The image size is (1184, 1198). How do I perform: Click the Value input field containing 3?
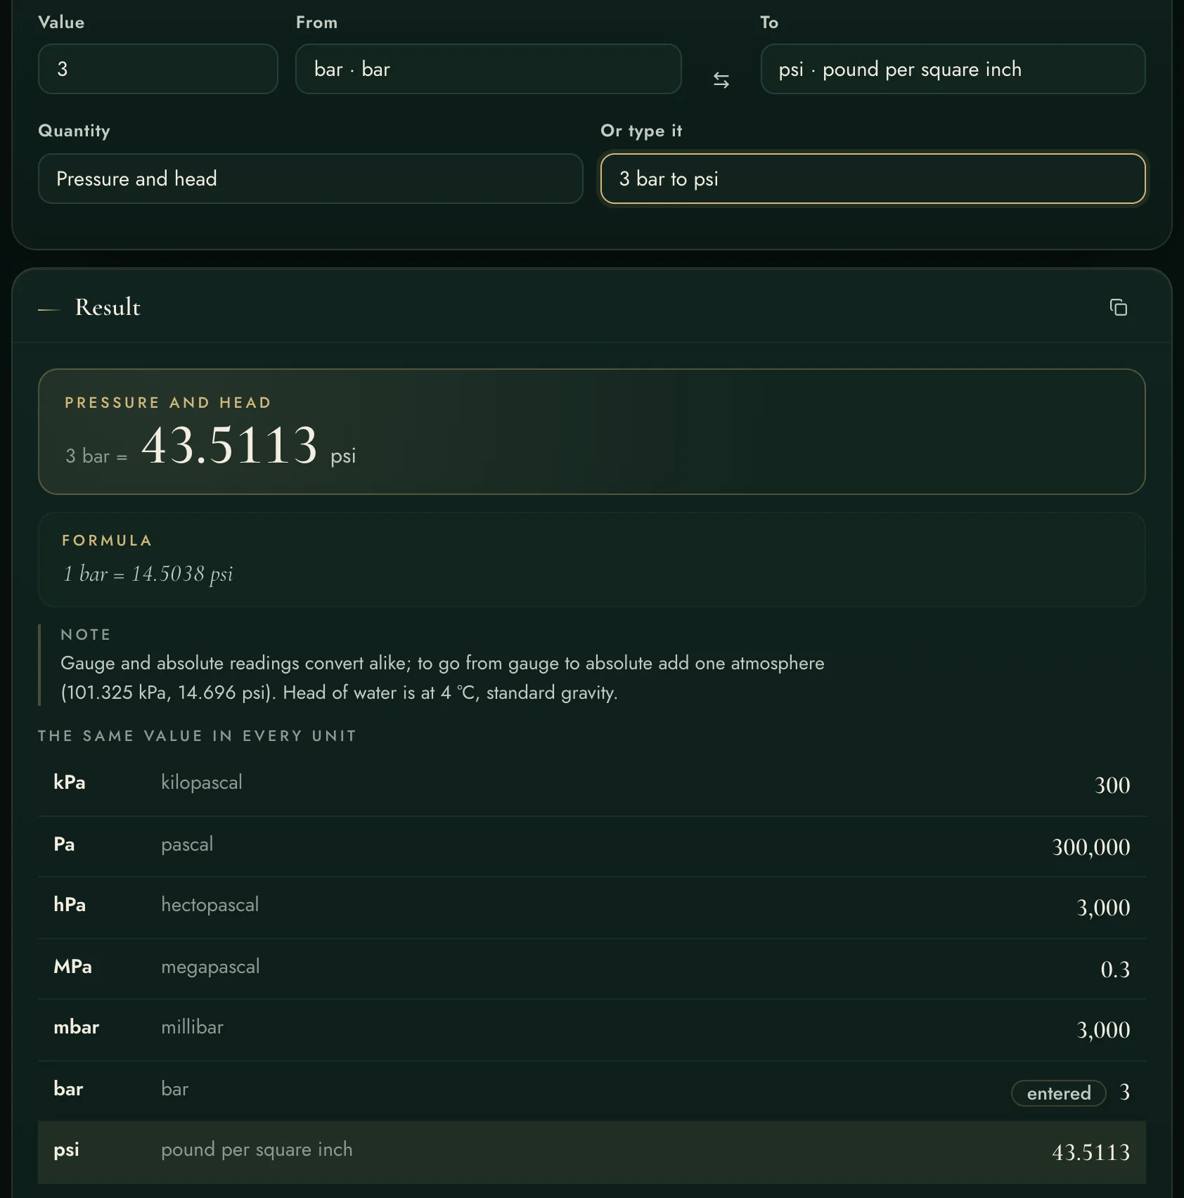point(157,69)
